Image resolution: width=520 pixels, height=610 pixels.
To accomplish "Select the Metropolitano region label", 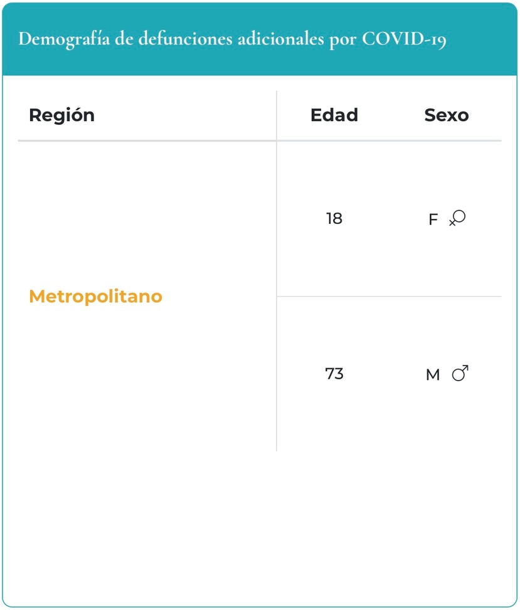I will [96, 297].
